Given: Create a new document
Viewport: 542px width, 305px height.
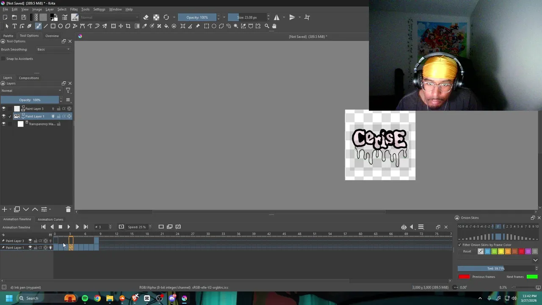Looking at the screenshot, I should pos(5,17).
